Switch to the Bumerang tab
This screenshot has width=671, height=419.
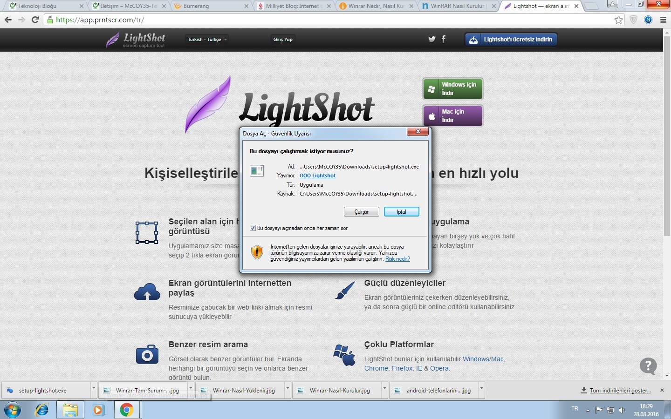pos(211,6)
